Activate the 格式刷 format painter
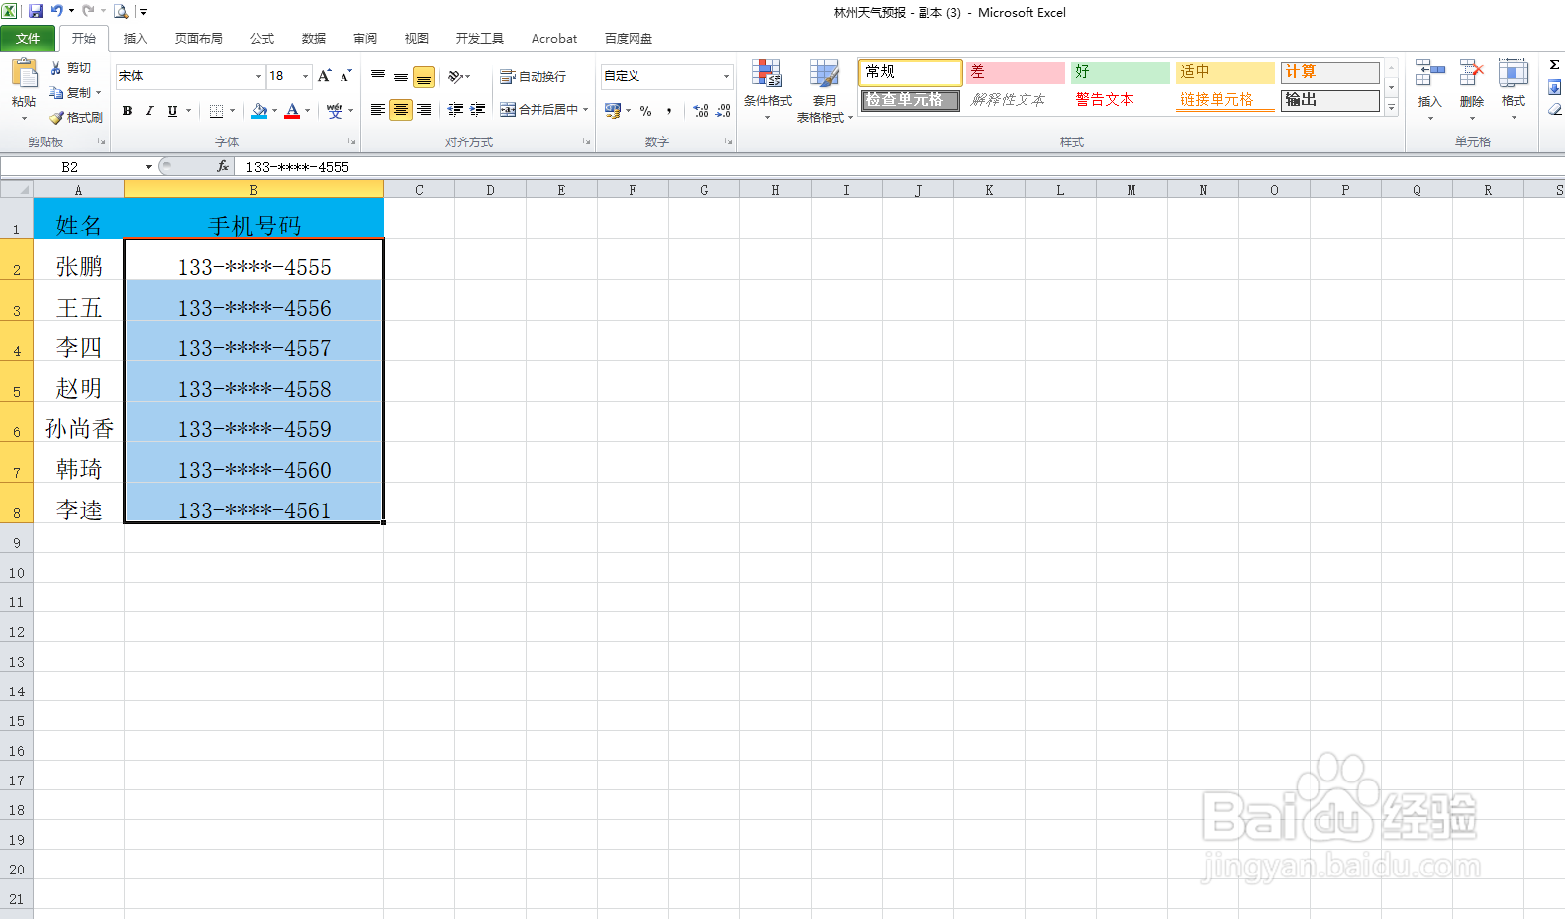Image resolution: width=1565 pixels, height=919 pixels. pos(76,117)
